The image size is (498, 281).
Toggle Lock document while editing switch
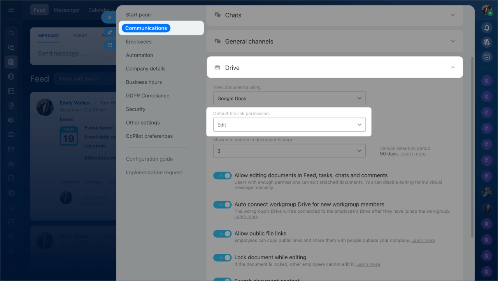point(222,257)
